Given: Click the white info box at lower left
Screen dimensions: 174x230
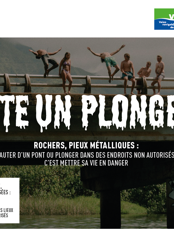Looking at the screenshot, I should pyautogui.click(x=10, y=200).
